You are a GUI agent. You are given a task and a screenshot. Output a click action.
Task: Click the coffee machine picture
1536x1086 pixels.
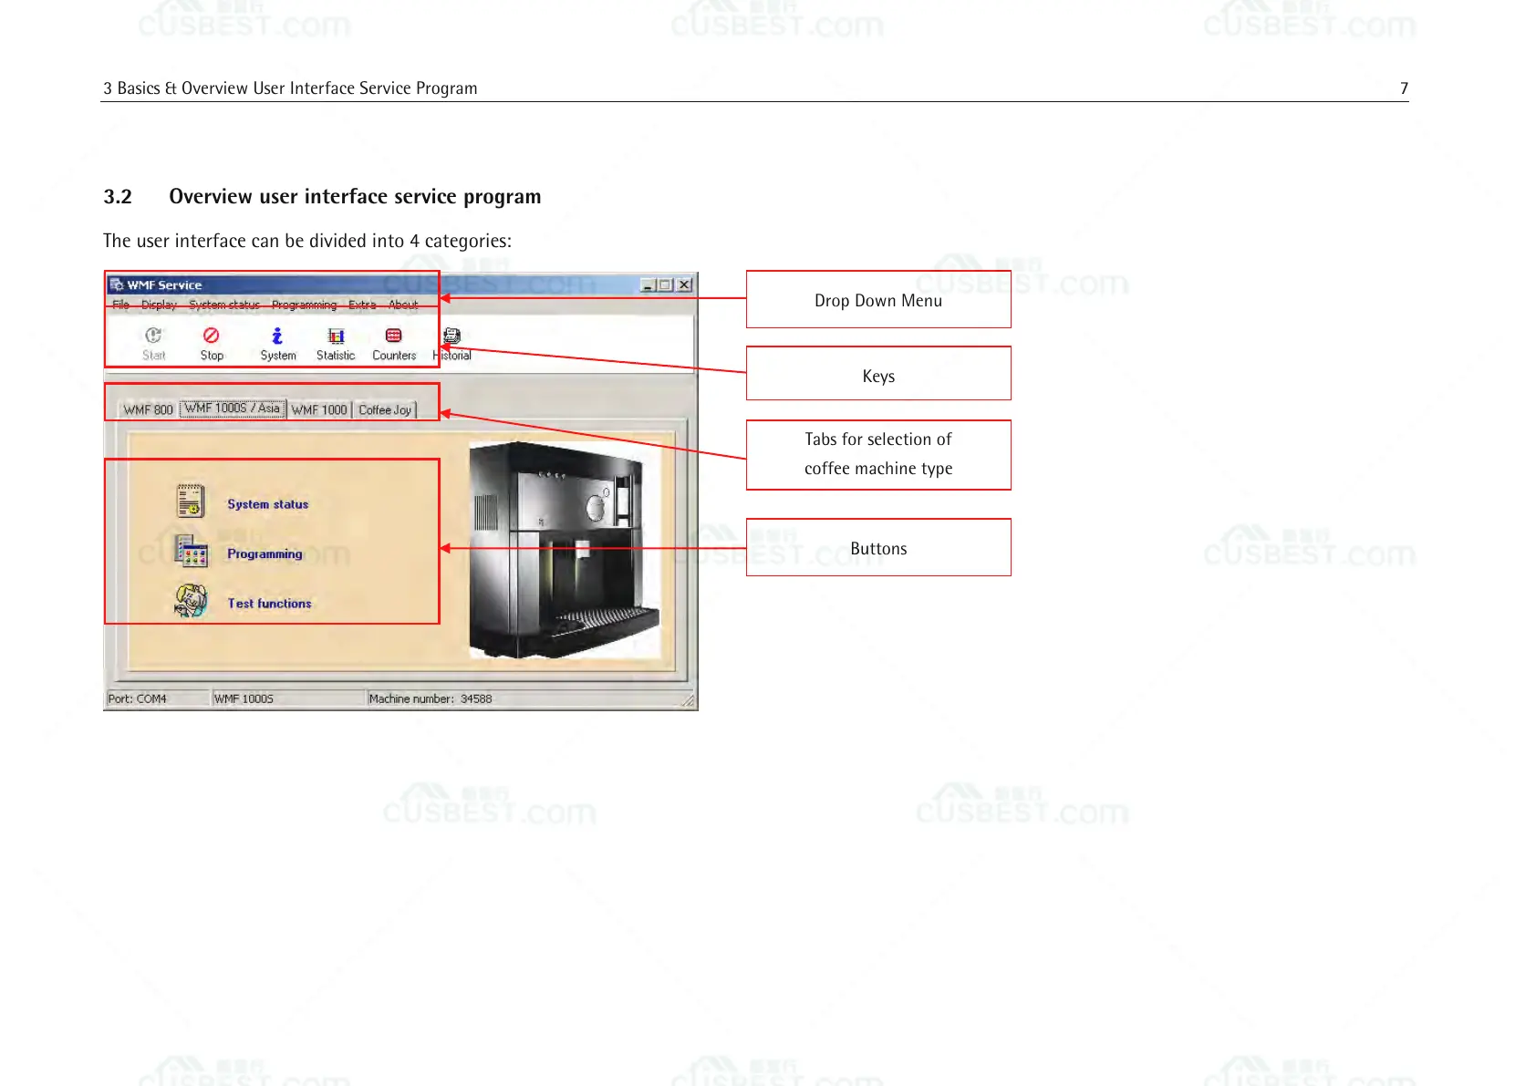tap(564, 550)
